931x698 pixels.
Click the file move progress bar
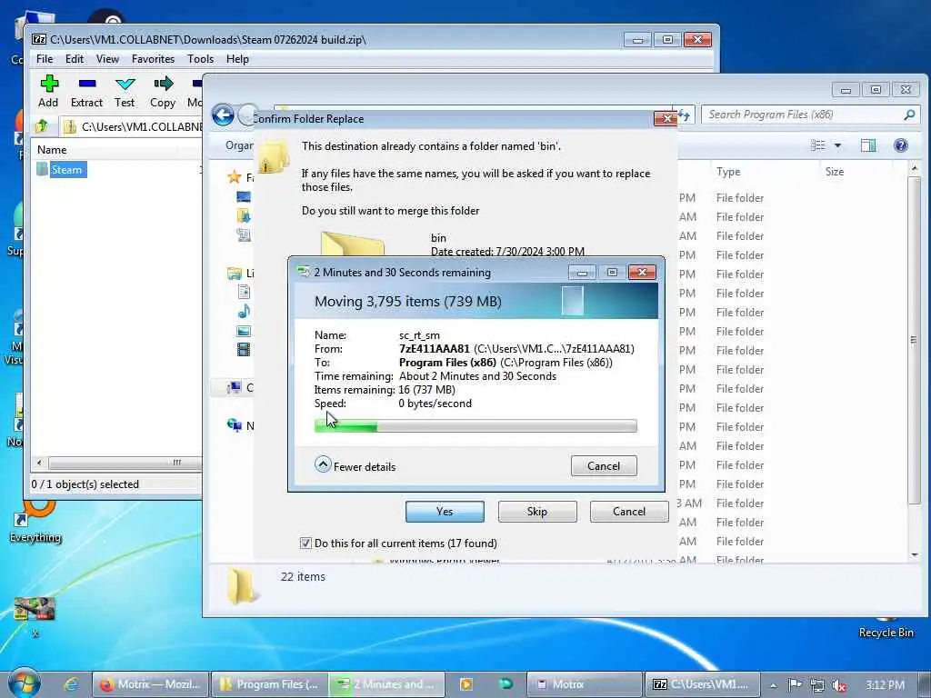[x=476, y=425]
